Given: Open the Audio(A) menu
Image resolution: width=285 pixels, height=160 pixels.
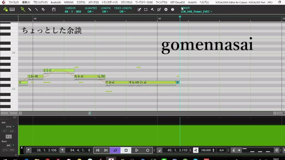Looking at the screenshot, I should point(56,2).
